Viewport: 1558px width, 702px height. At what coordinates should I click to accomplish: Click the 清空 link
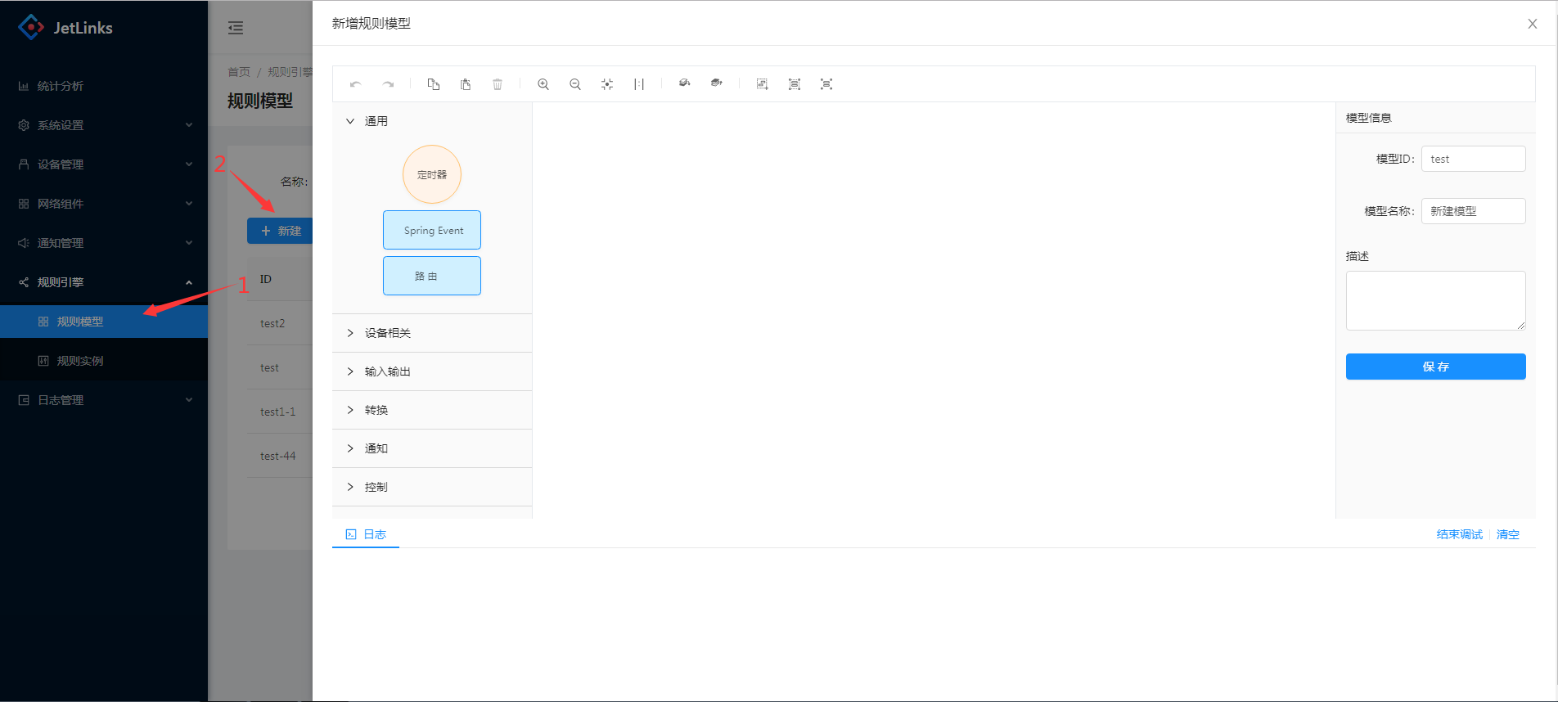[x=1507, y=534]
